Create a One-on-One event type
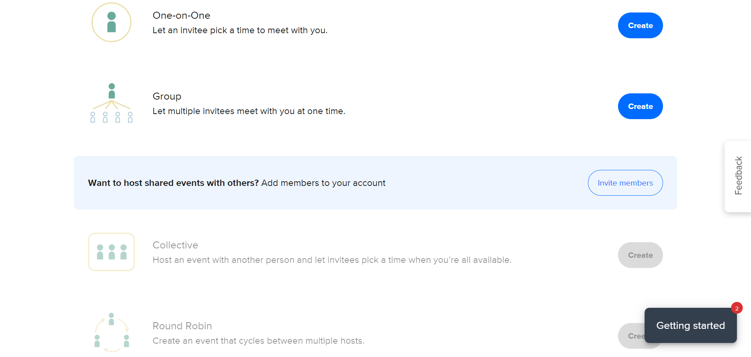This screenshot has width=751, height=357. 640,25
